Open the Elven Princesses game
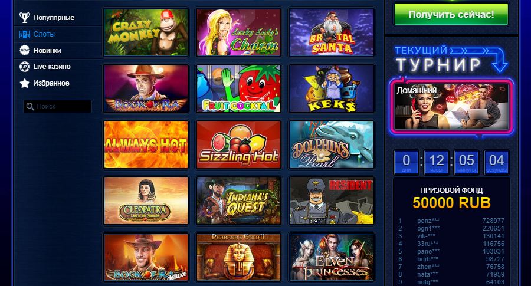Viewport: 531px width, 286px height. click(x=332, y=257)
